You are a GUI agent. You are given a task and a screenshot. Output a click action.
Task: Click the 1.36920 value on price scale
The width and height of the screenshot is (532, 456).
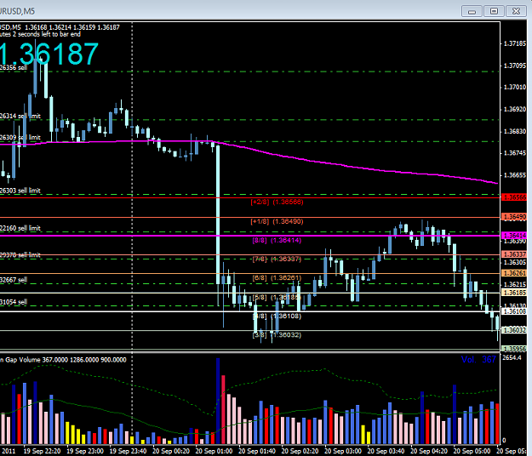pyautogui.click(x=515, y=109)
